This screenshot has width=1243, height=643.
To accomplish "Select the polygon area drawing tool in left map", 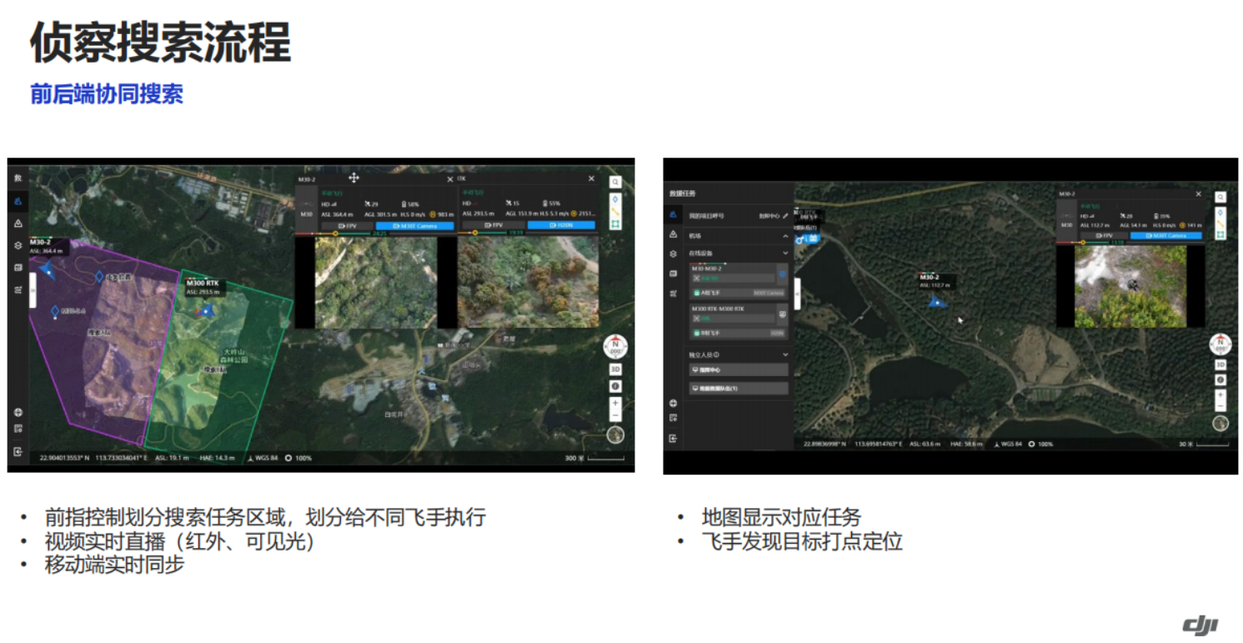I will [615, 224].
